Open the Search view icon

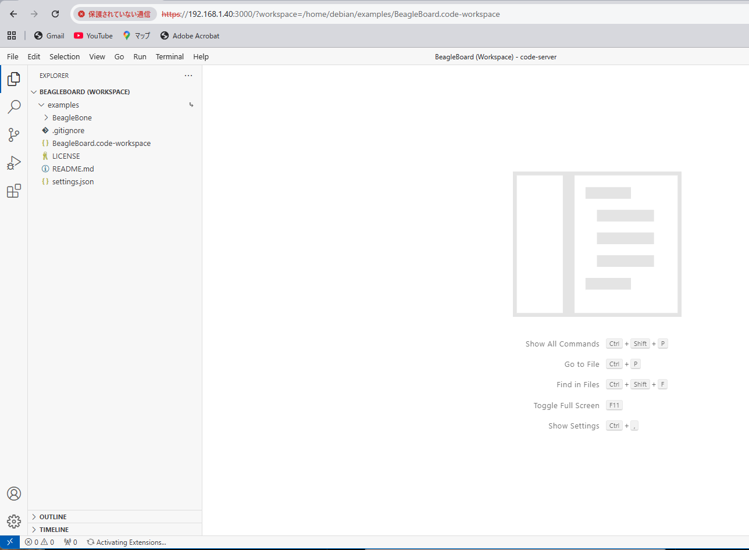14,107
